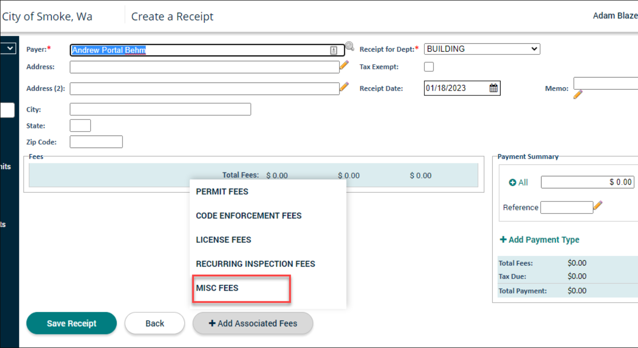Choose CODE ENFORCEMENT FEES menu item
The image size is (638, 348).
coord(249,215)
